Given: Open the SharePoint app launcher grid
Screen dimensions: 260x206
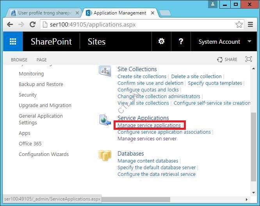Looking at the screenshot, I should [13, 41].
